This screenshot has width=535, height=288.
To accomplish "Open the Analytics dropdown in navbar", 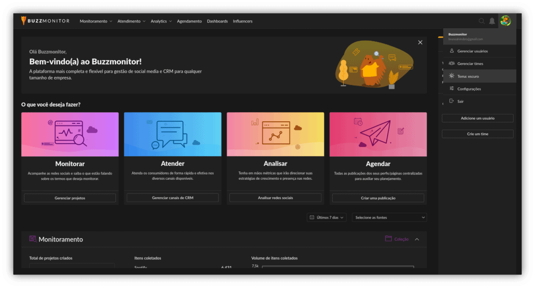I will pos(161,21).
